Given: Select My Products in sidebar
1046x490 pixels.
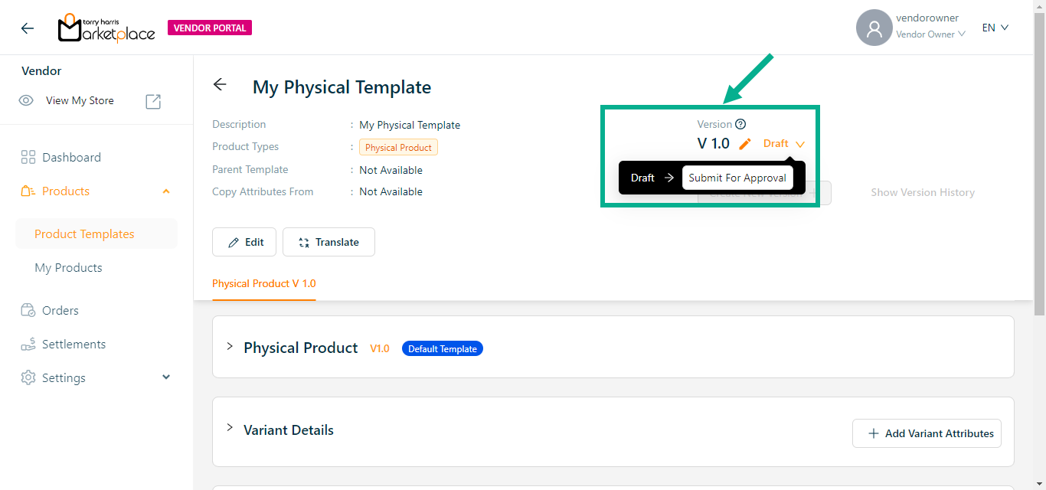Looking at the screenshot, I should tap(68, 268).
